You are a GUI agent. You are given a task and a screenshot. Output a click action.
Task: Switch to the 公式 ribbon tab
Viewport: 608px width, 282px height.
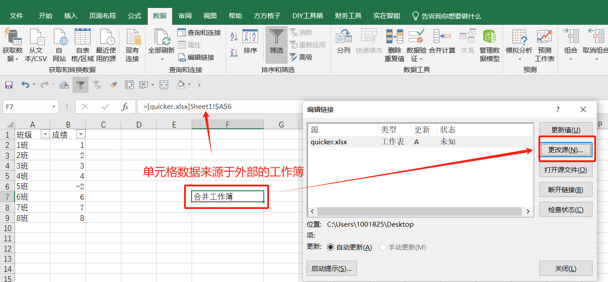click(x=135, y=16)
